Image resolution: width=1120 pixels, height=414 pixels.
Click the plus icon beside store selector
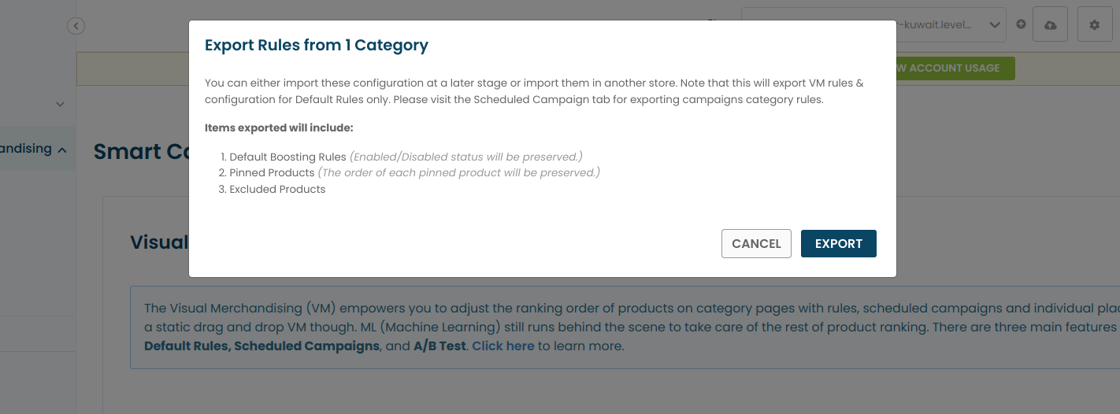point(1021,24)
